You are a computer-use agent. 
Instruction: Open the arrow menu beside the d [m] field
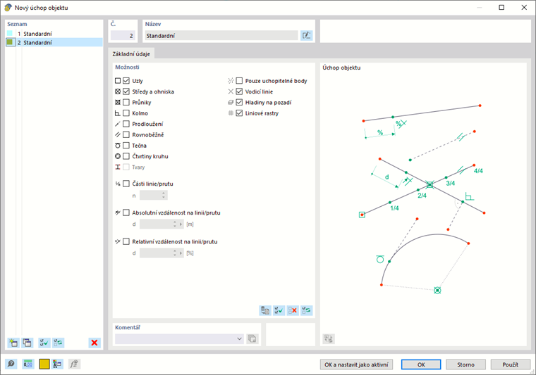click(x=181, y=224)
